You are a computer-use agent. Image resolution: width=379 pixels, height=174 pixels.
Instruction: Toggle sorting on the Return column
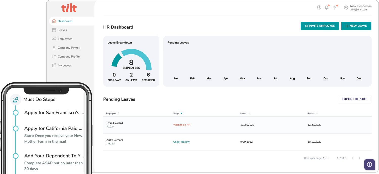click(317, 113)
